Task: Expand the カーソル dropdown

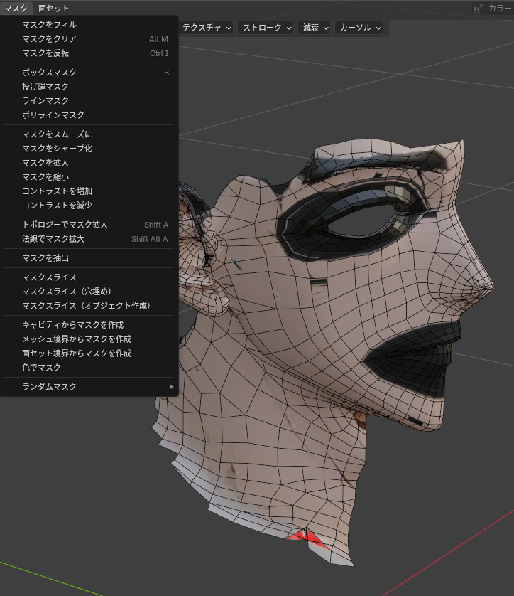Action: [x=360, y=28]
